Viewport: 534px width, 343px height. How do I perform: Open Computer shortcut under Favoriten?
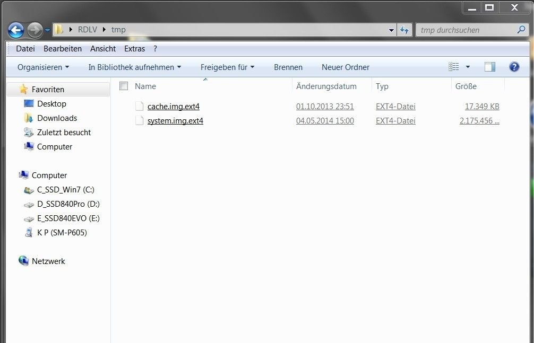55,146
